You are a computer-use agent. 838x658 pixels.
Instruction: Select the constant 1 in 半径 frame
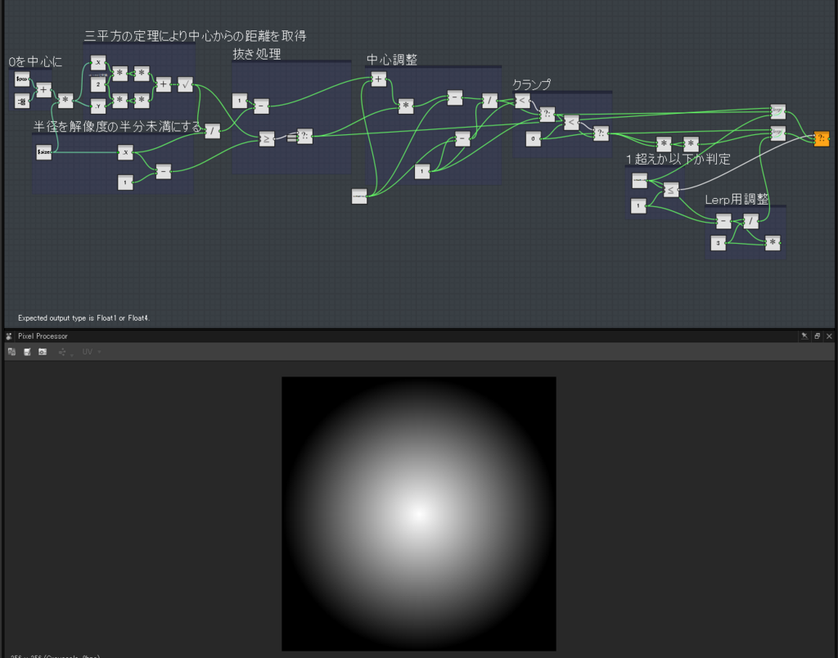point(125,183)
